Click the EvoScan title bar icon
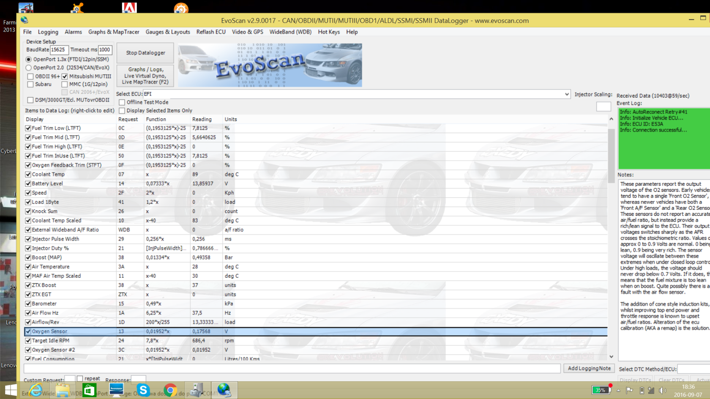710x399 pixels. click(25, 20)
